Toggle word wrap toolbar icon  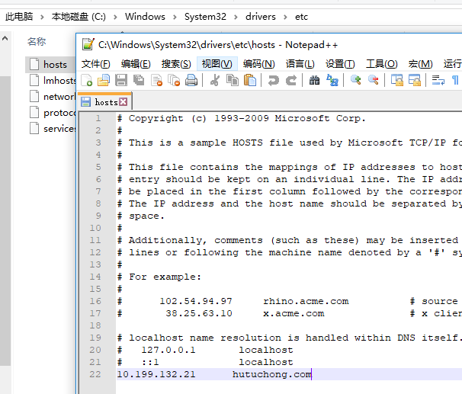[x=438, y=80]
